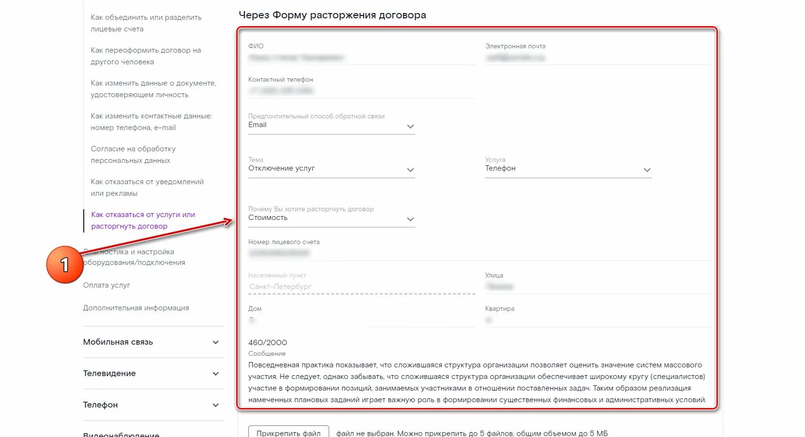Focus the Дом input field
The width and height of the screenshot is (805, 437).
pyautogui.click(x=362, y=320)
